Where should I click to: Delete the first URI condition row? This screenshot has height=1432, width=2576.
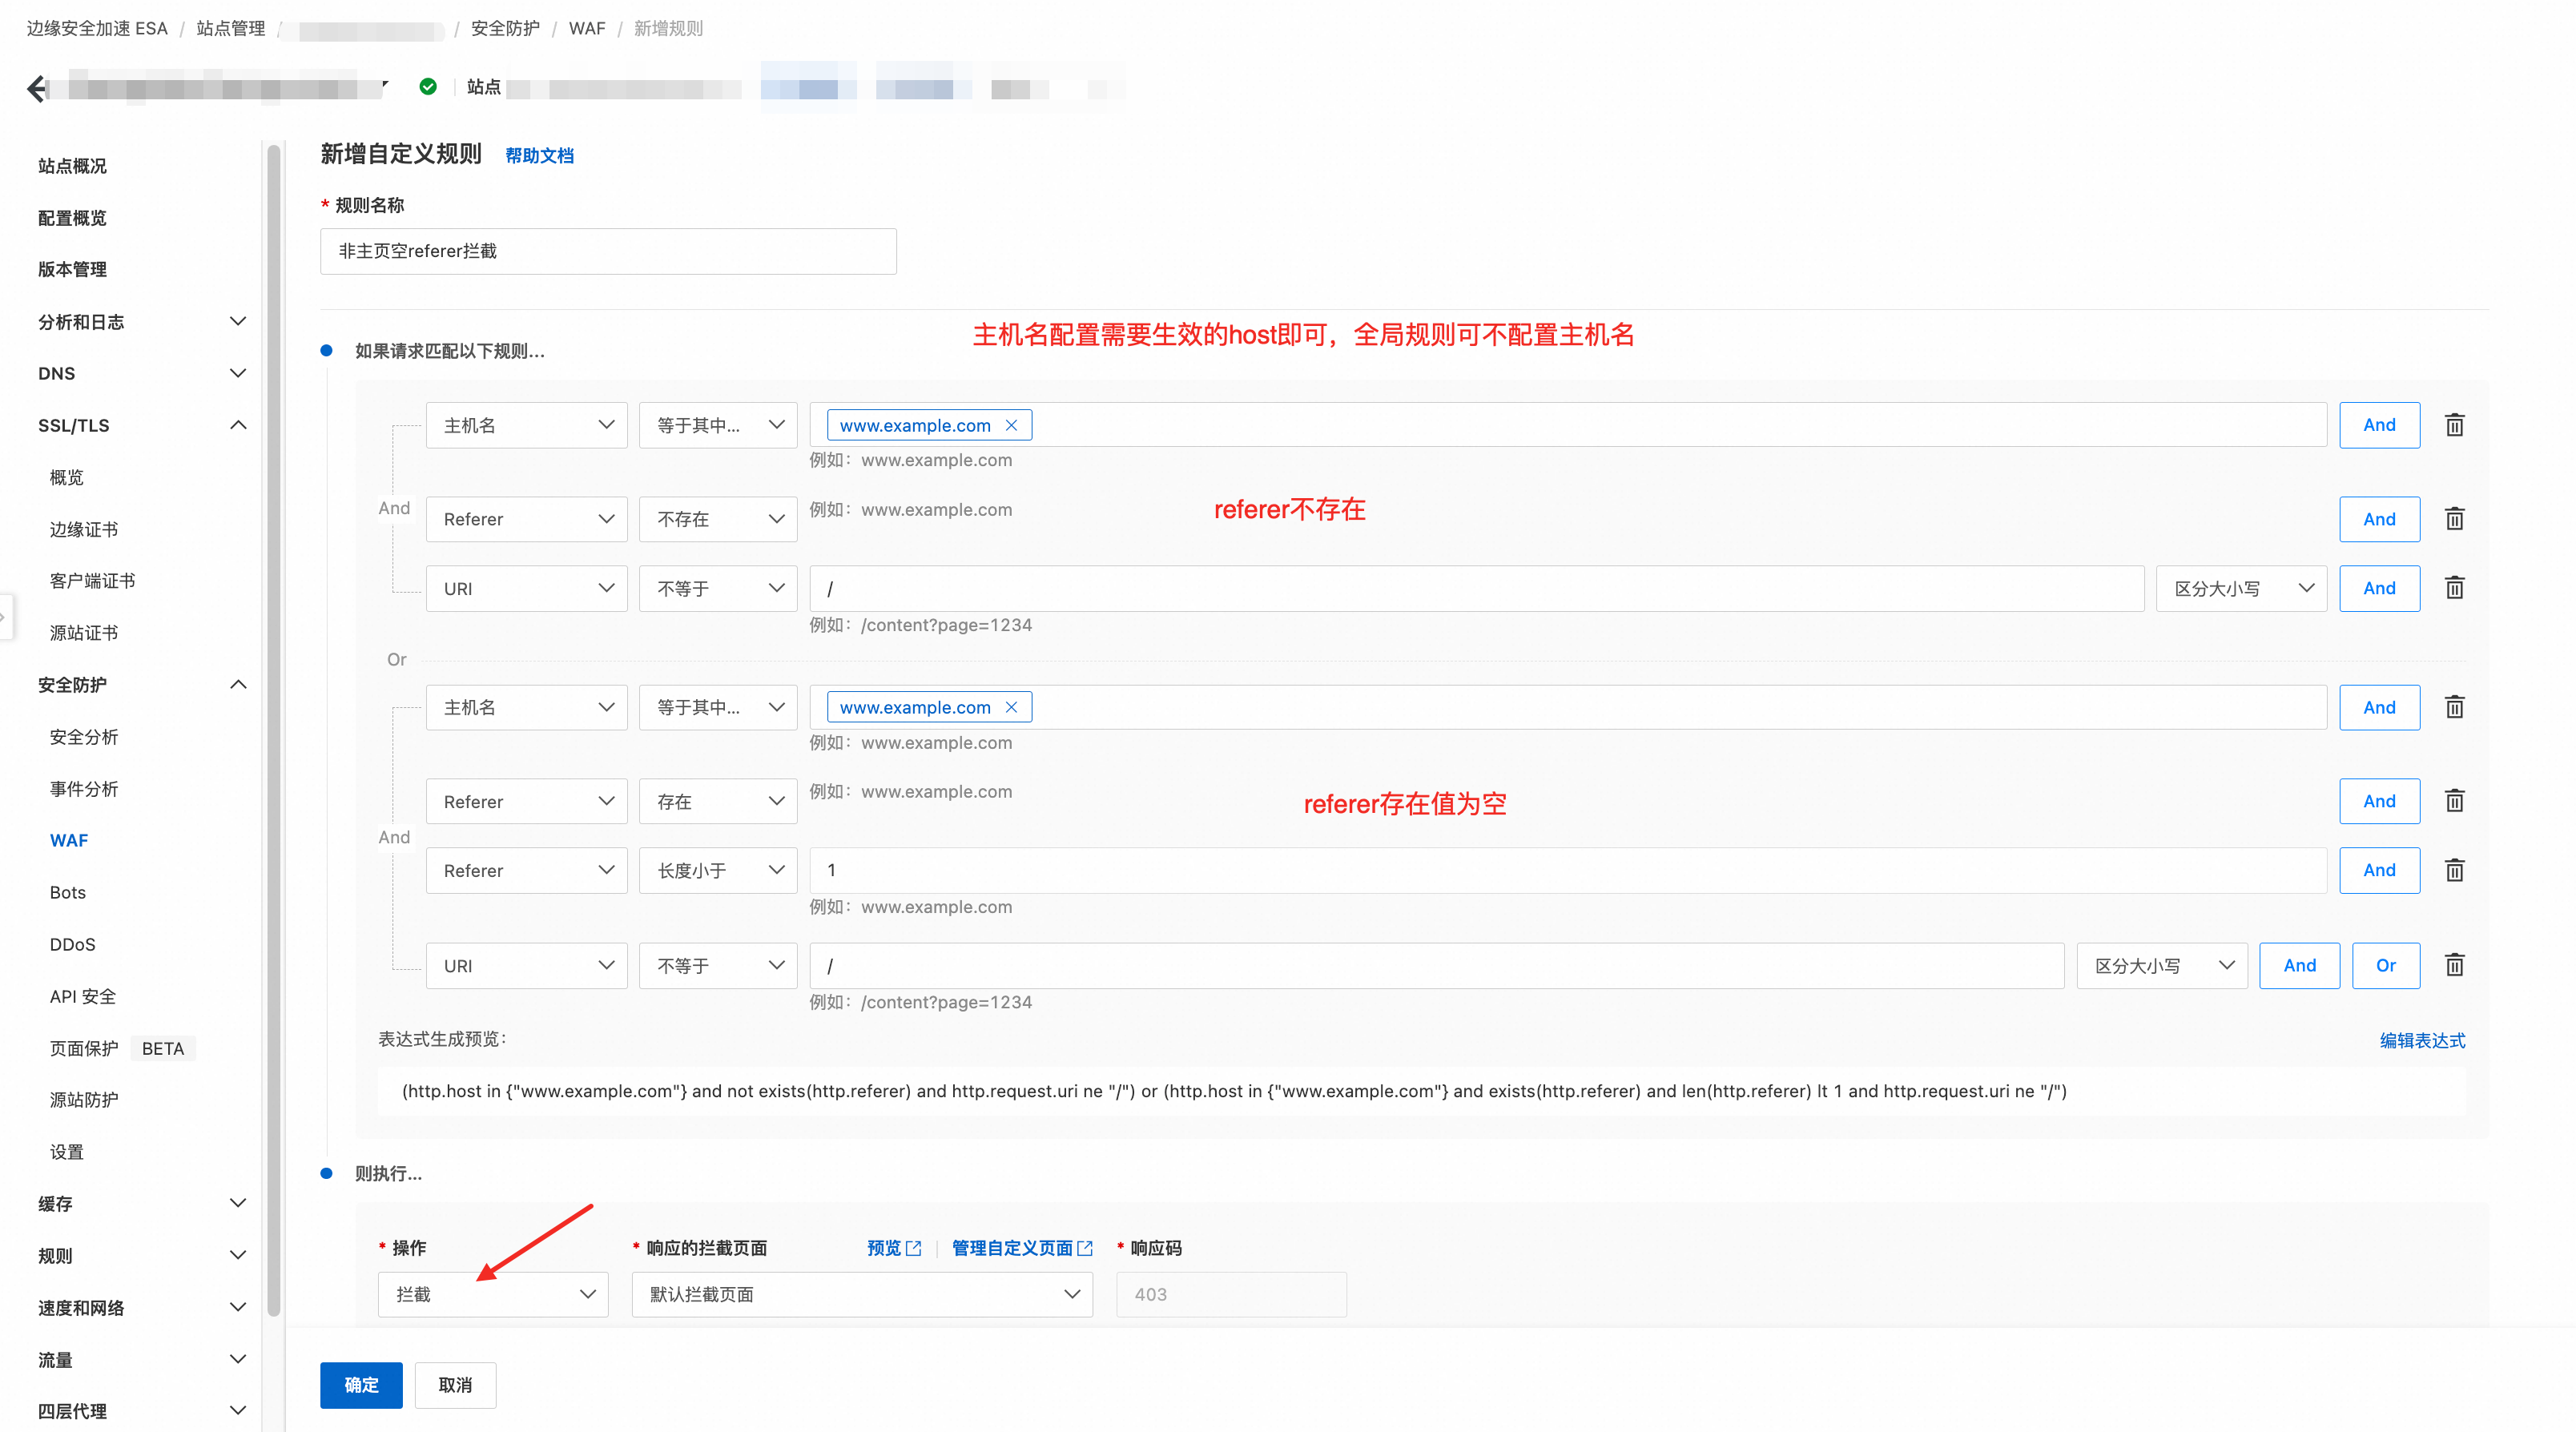[2454, 588]
